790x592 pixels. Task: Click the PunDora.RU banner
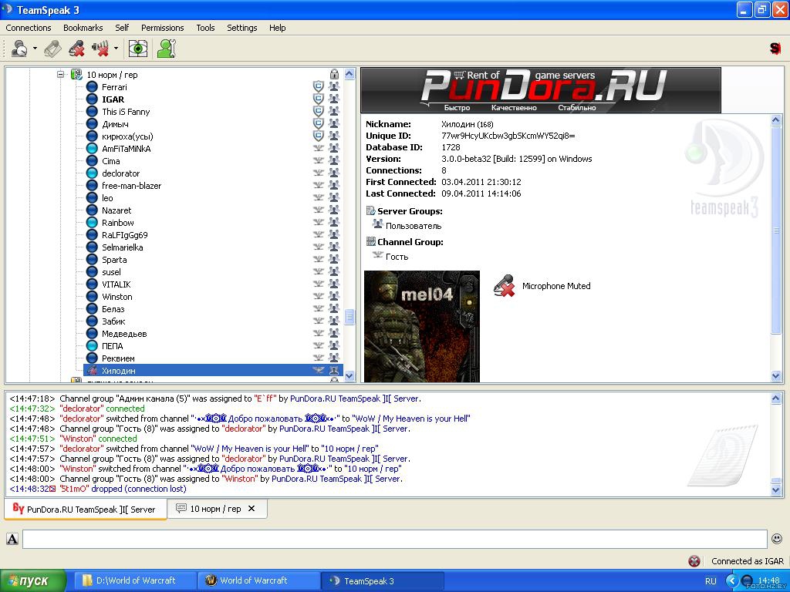tap(541, 91)
